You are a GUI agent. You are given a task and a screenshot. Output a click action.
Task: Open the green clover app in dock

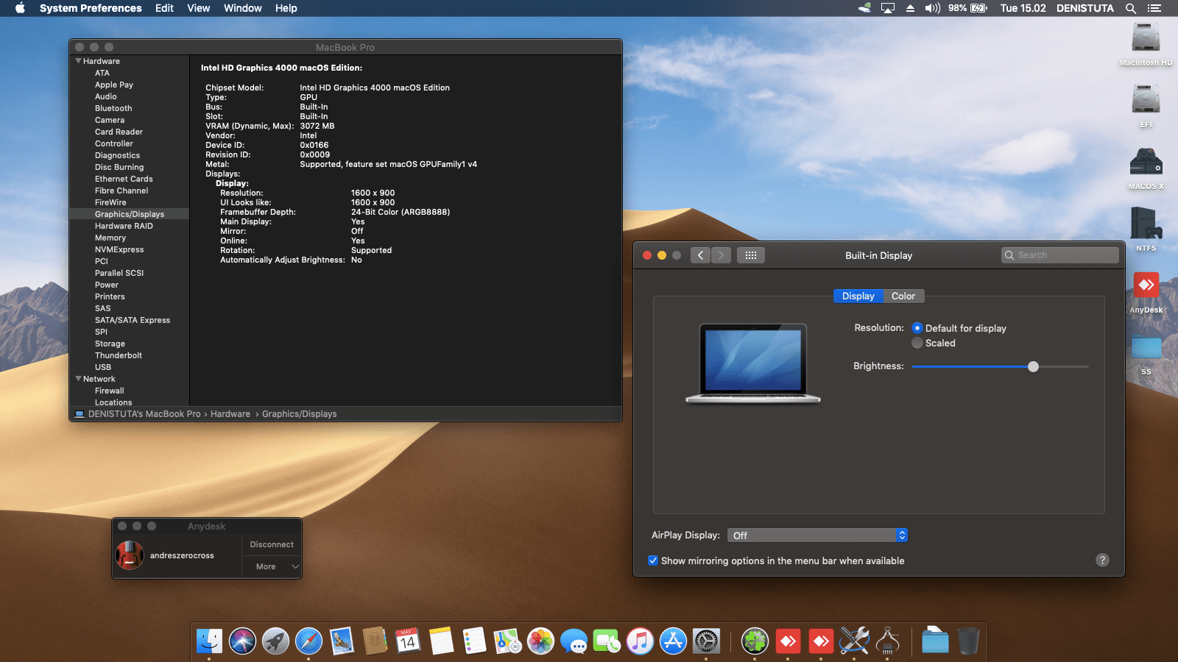coord(755,641)
